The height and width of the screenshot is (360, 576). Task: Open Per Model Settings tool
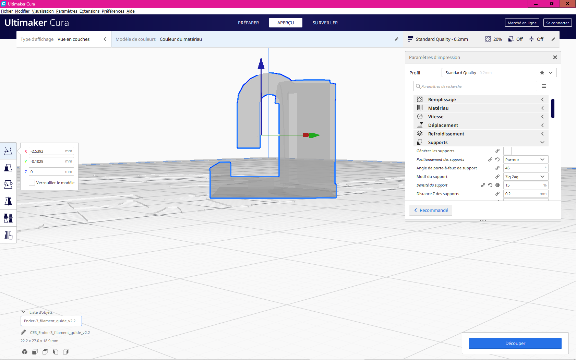(8, 218)
